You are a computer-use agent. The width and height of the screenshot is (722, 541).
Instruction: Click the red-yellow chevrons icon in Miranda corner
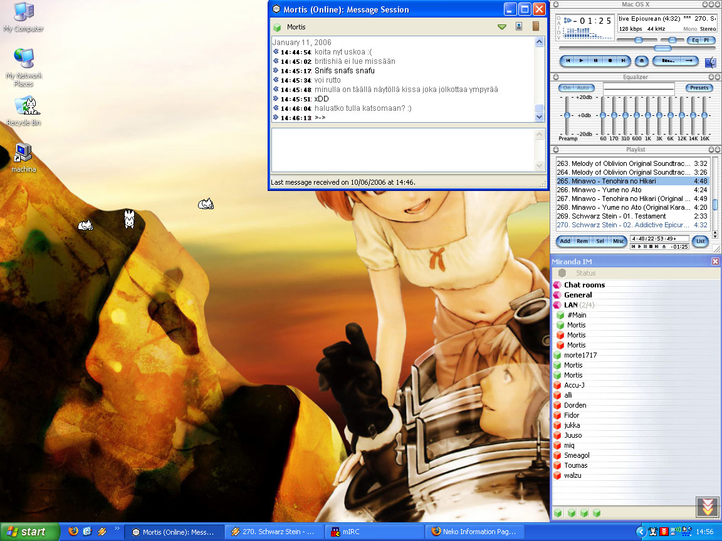click(708, 507)
